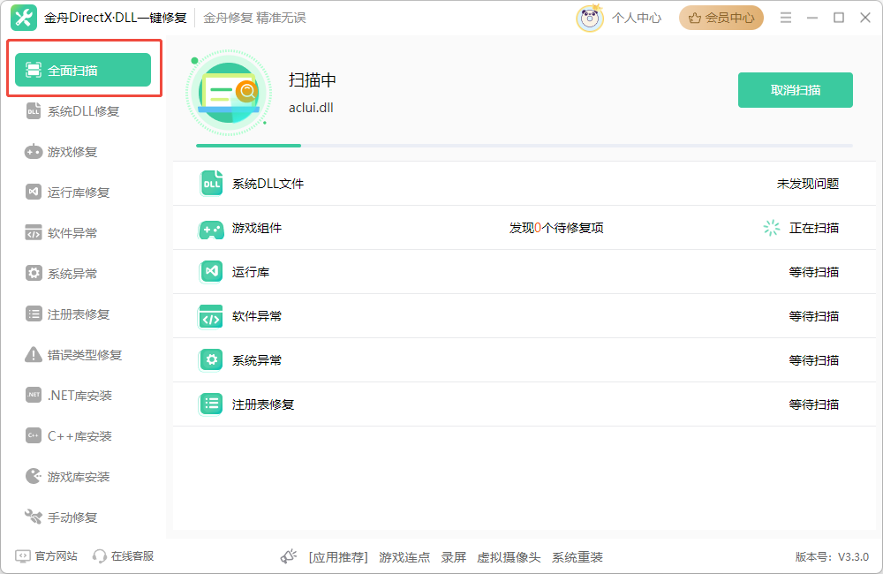The width and height of the screenshot is (883, 574).
Task: Click the C++库安装 sidebar icon
Action: [34, 435]
